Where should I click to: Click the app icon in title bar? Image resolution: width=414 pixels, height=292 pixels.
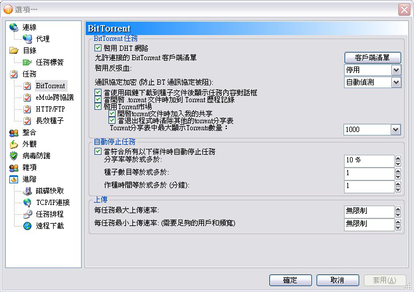8,9
